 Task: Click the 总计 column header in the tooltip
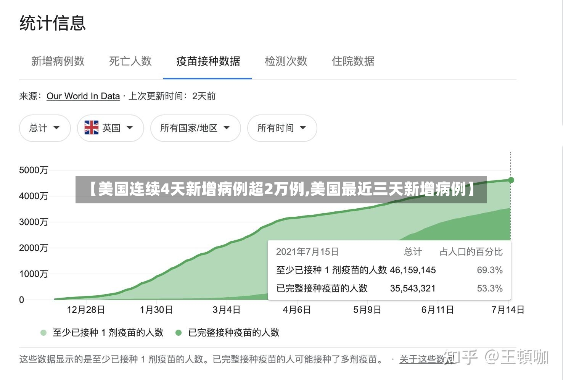(x=413, y=252)
